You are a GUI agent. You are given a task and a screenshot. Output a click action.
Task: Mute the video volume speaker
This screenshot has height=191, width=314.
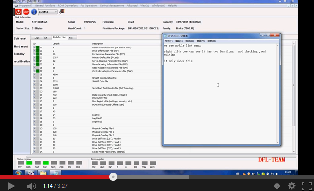coord(31,186)
